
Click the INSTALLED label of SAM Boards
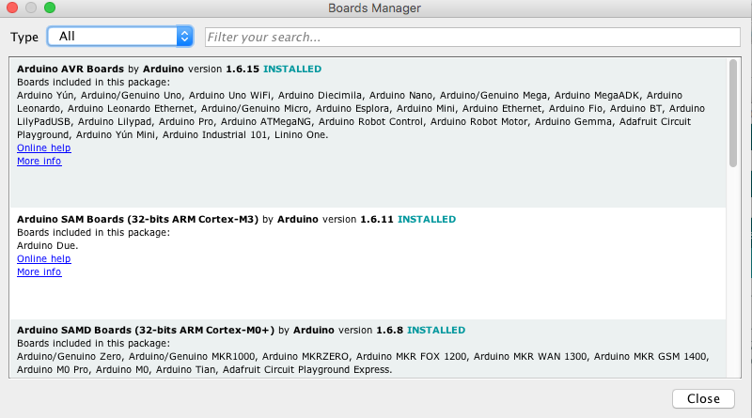click(x=426, y=220)
